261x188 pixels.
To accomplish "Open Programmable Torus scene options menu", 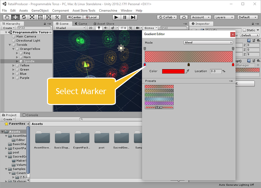I will click(x=50, y=32).
